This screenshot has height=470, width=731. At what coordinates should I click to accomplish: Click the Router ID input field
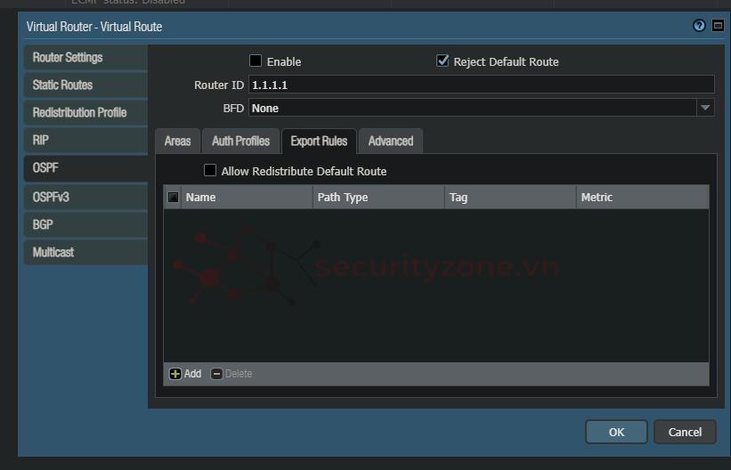(x=481, y=85)
